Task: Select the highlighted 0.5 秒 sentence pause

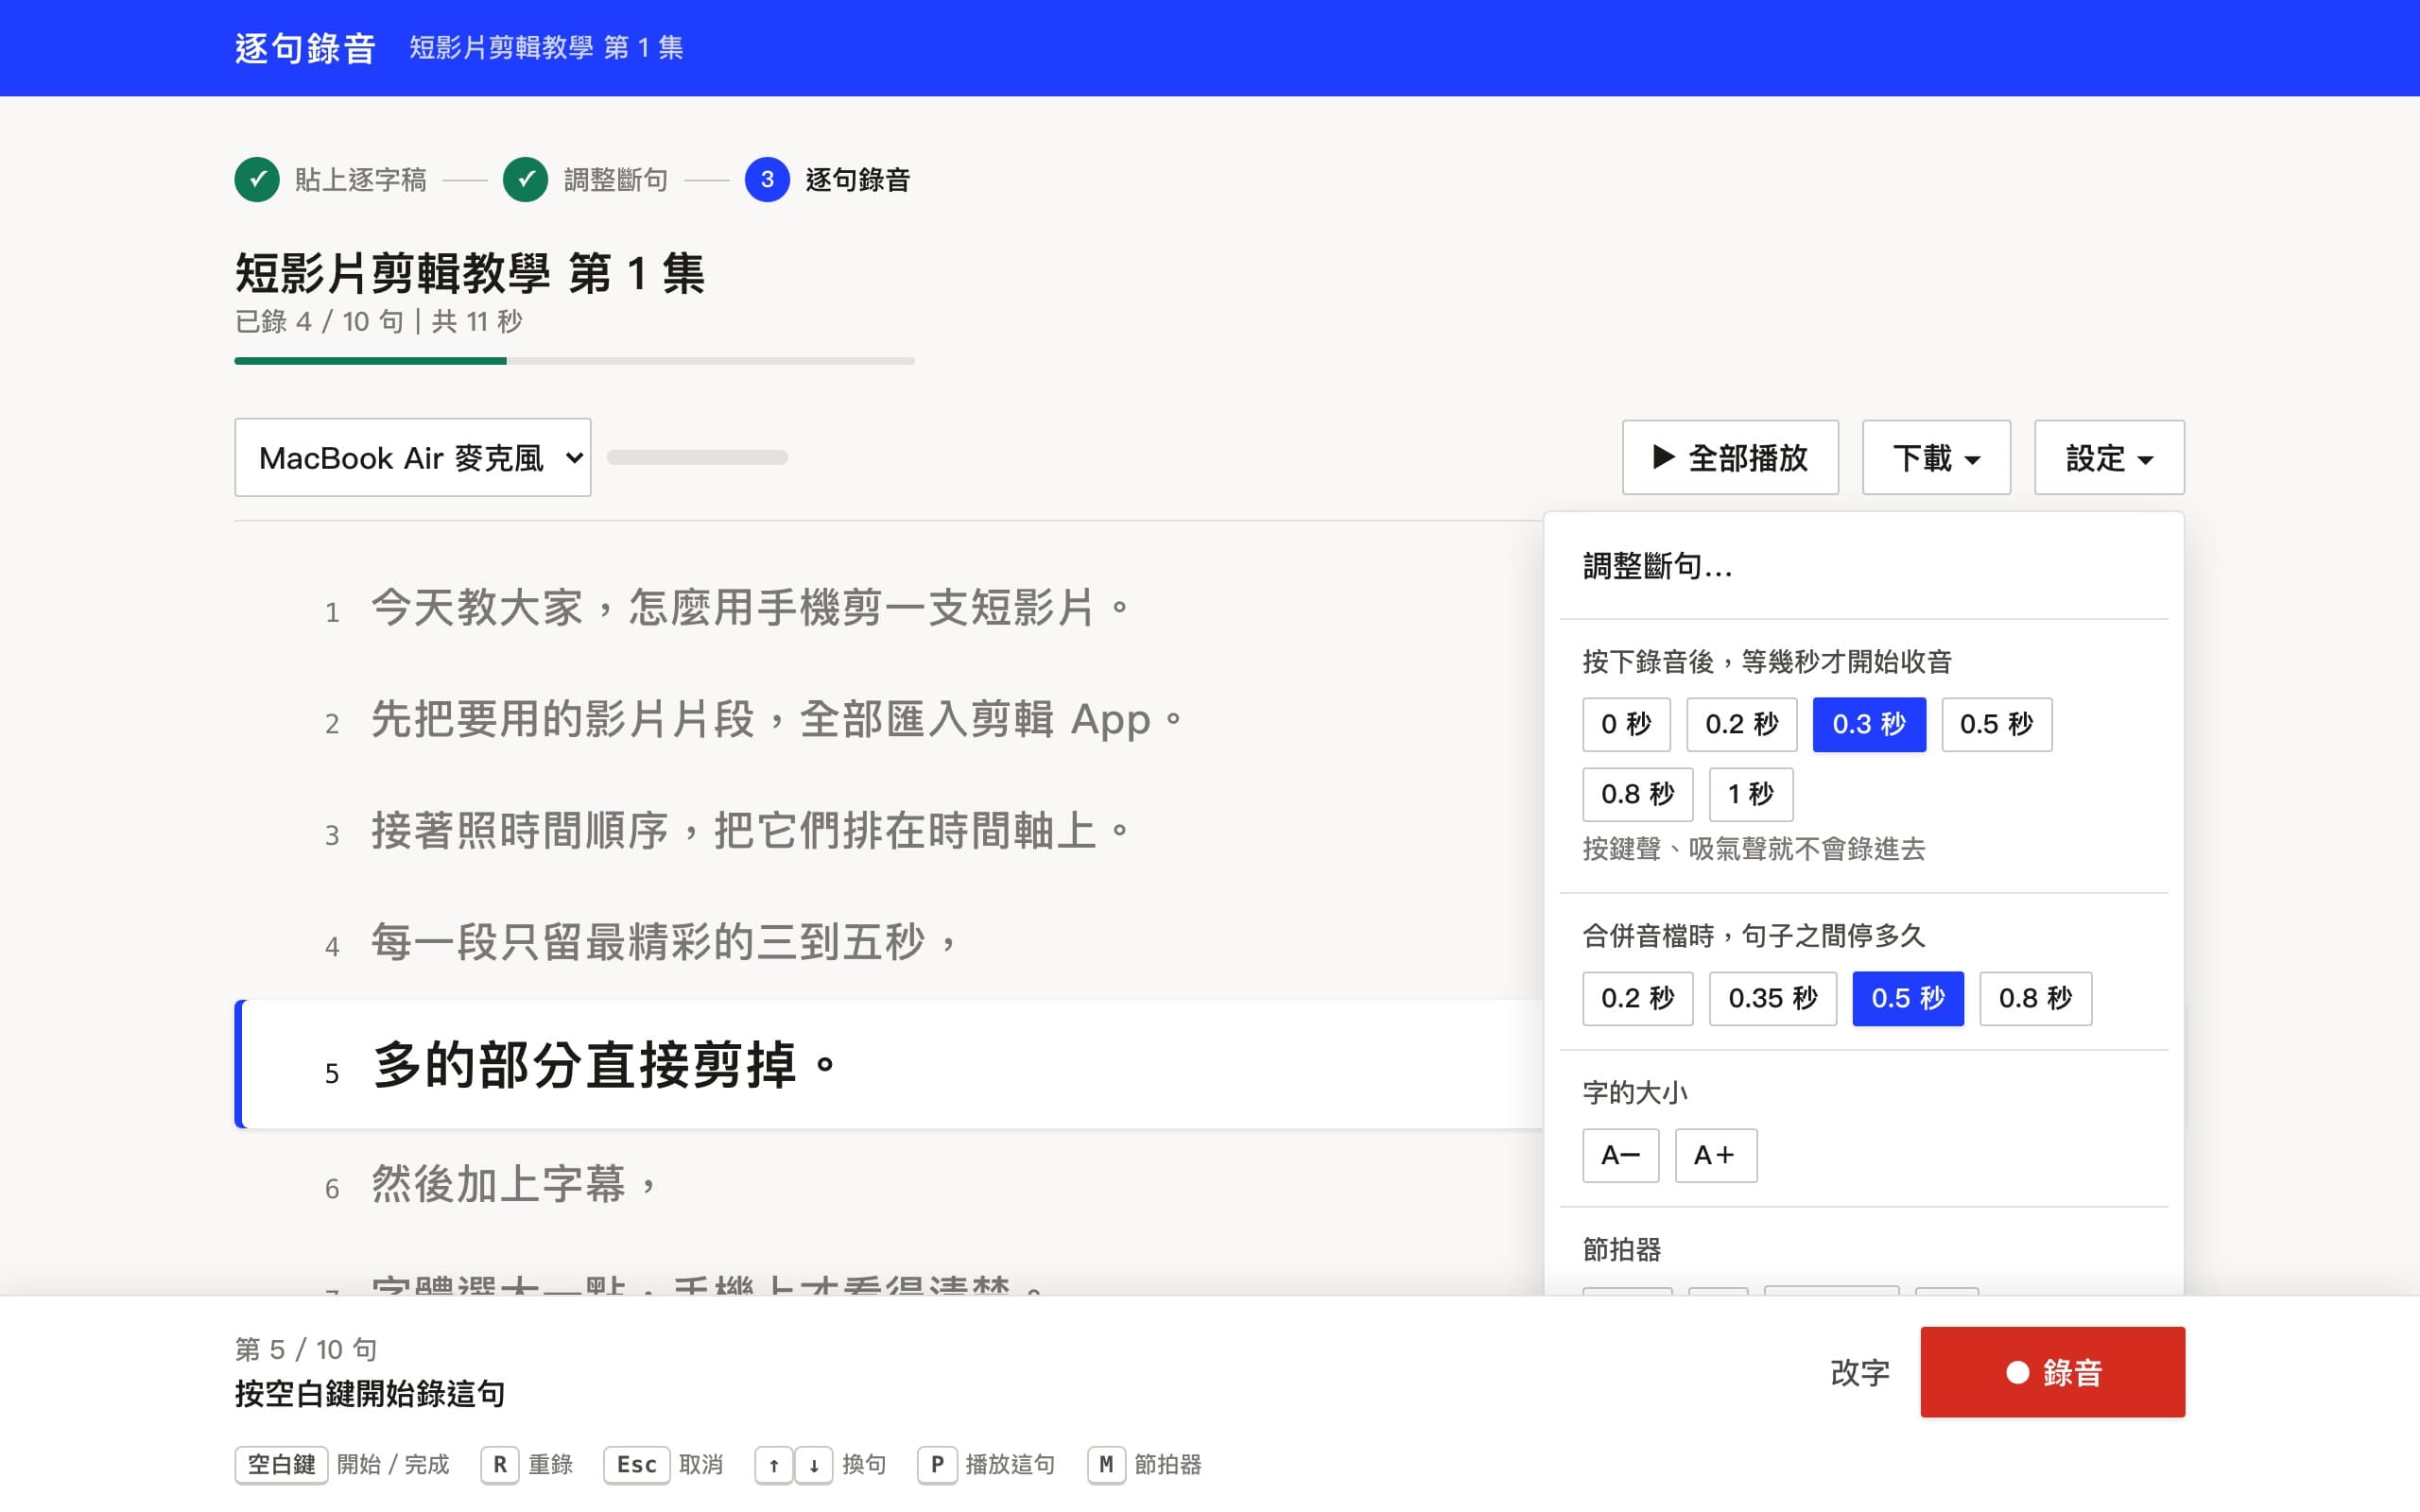Action: [1908, 998]
